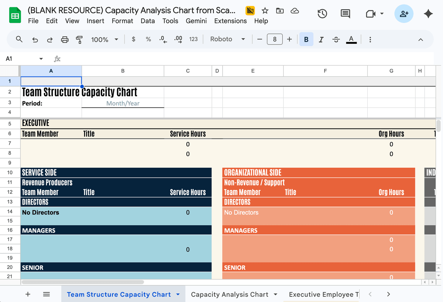Star this spreadsheet document
Screen dimensions: 443x302
coord(265,11)
